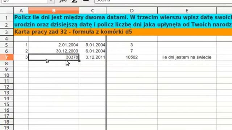The width and height of the screenshot is (232, 130).
Task: Click cell 'ile dni jestem na świecie'
Action: 187,57
